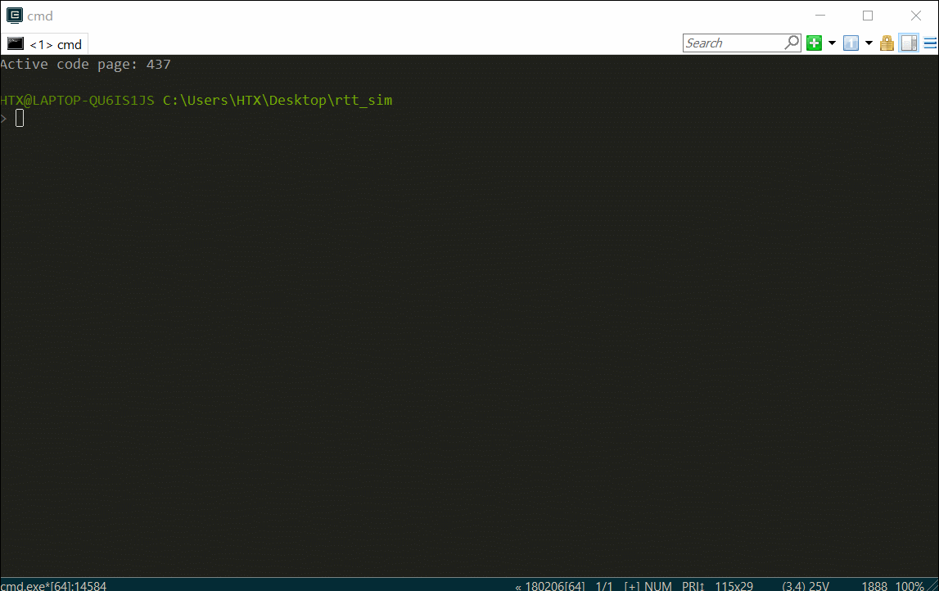Click the ConEmu application icon in title bar
Screen dimensions: 939x591
click(x=15, y=16)
